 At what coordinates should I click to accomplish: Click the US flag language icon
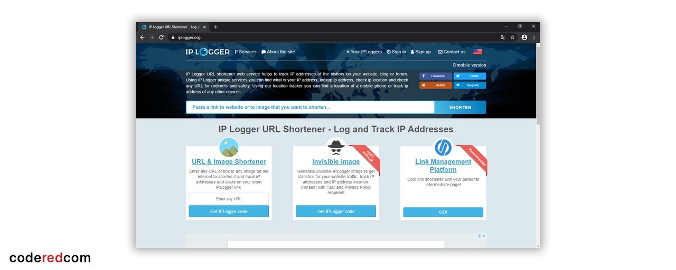click(x=477, y=52)
